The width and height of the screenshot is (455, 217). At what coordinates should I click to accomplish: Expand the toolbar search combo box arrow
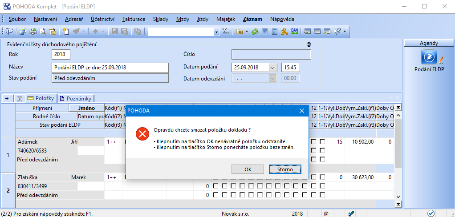[216, 32]
